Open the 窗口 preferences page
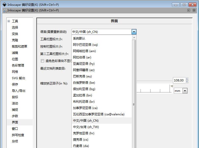Screen dimensions: 199x148 15,129
